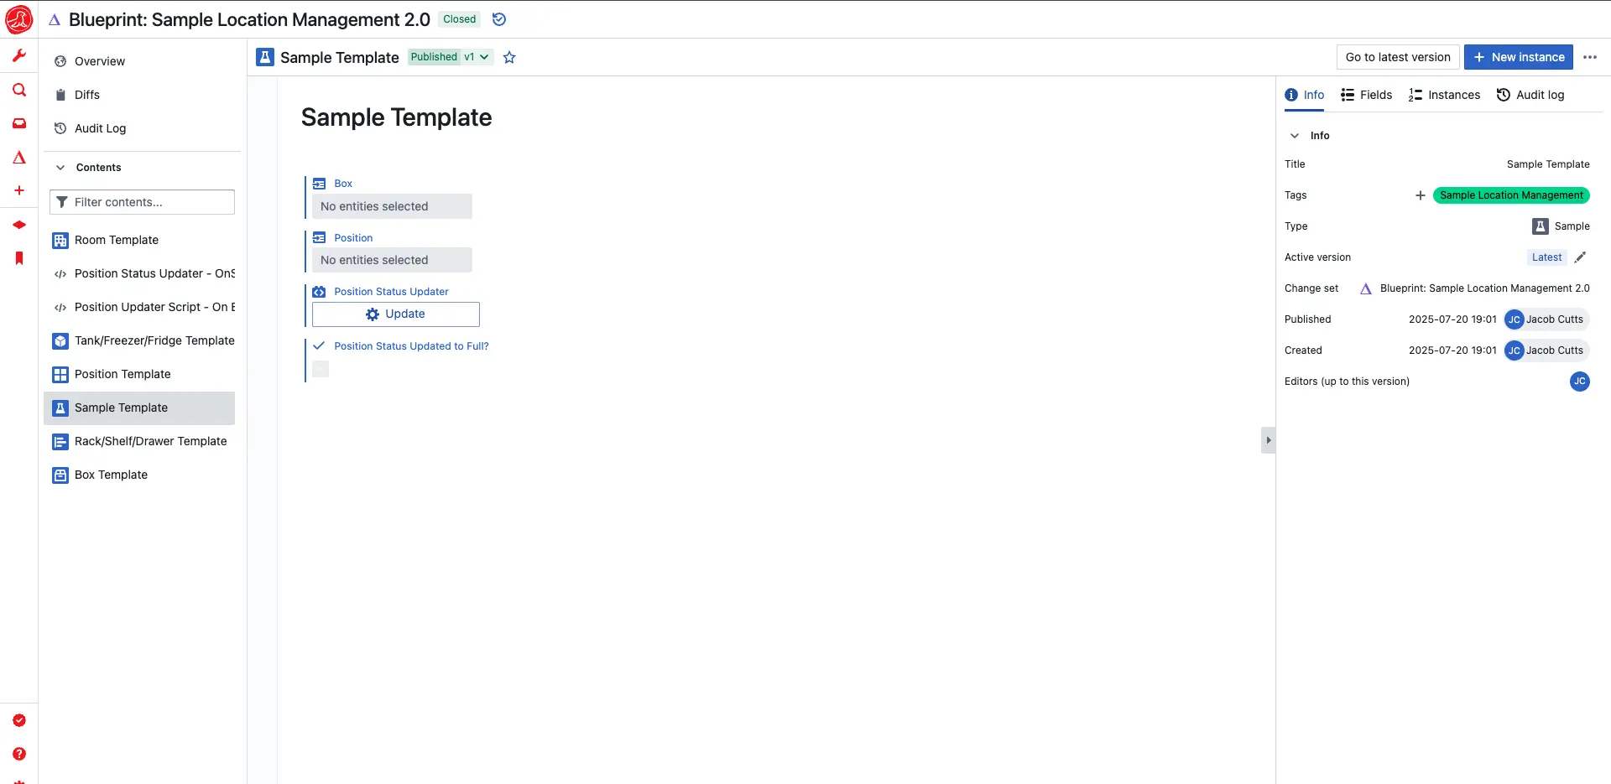Click the red plus create icon

[x=18, y=190]
